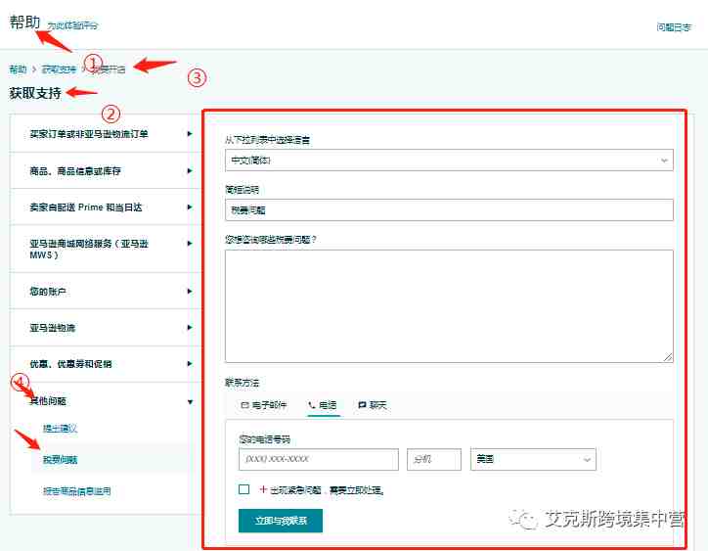Screen dimensions: 708x551
Task: Collapse 其他问题 section arrow
Action: click(190, 402)
